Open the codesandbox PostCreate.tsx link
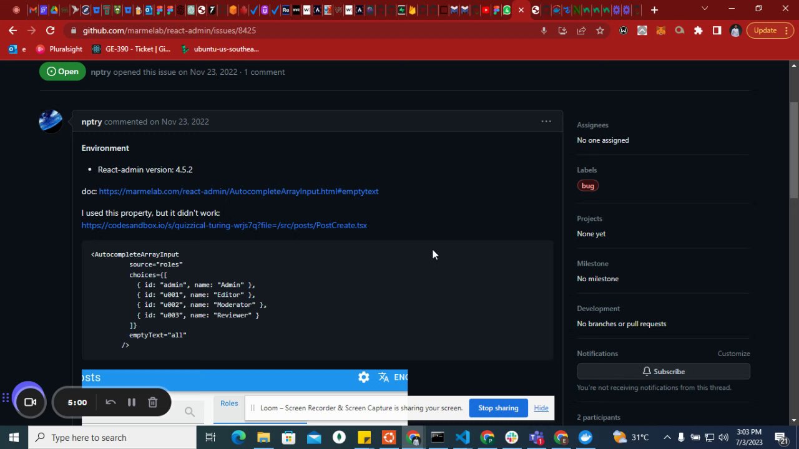Viewport: 799px width, 449px height. click(224, 225)
